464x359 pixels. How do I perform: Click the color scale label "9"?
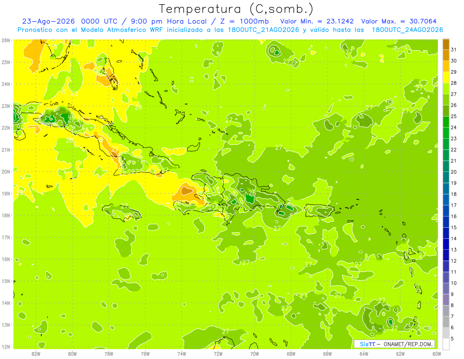[x=452, y=294]
